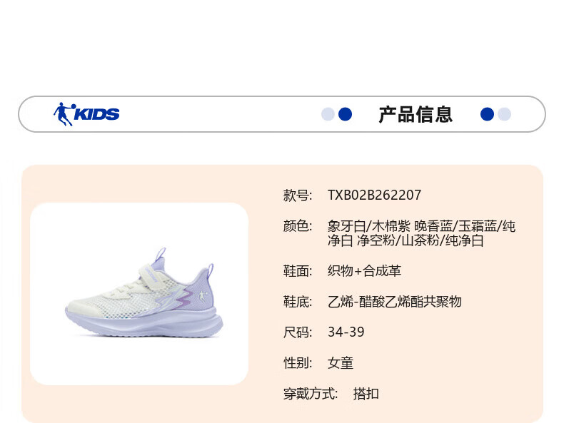Screen dimensions: 564x423
Task: Click the gender value 女童
Action: point(341,363)
